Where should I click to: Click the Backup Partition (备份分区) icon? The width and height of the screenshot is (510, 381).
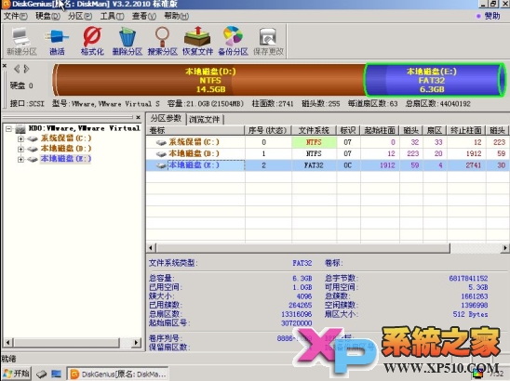(x=233, y=41)
